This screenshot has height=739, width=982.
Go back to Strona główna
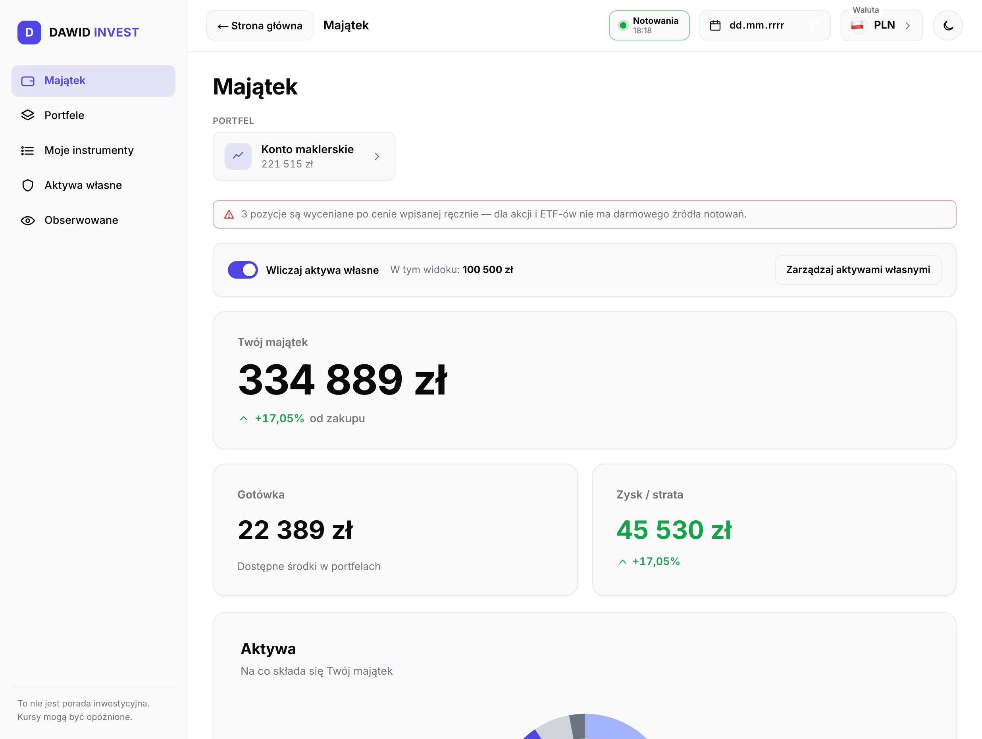260,25
